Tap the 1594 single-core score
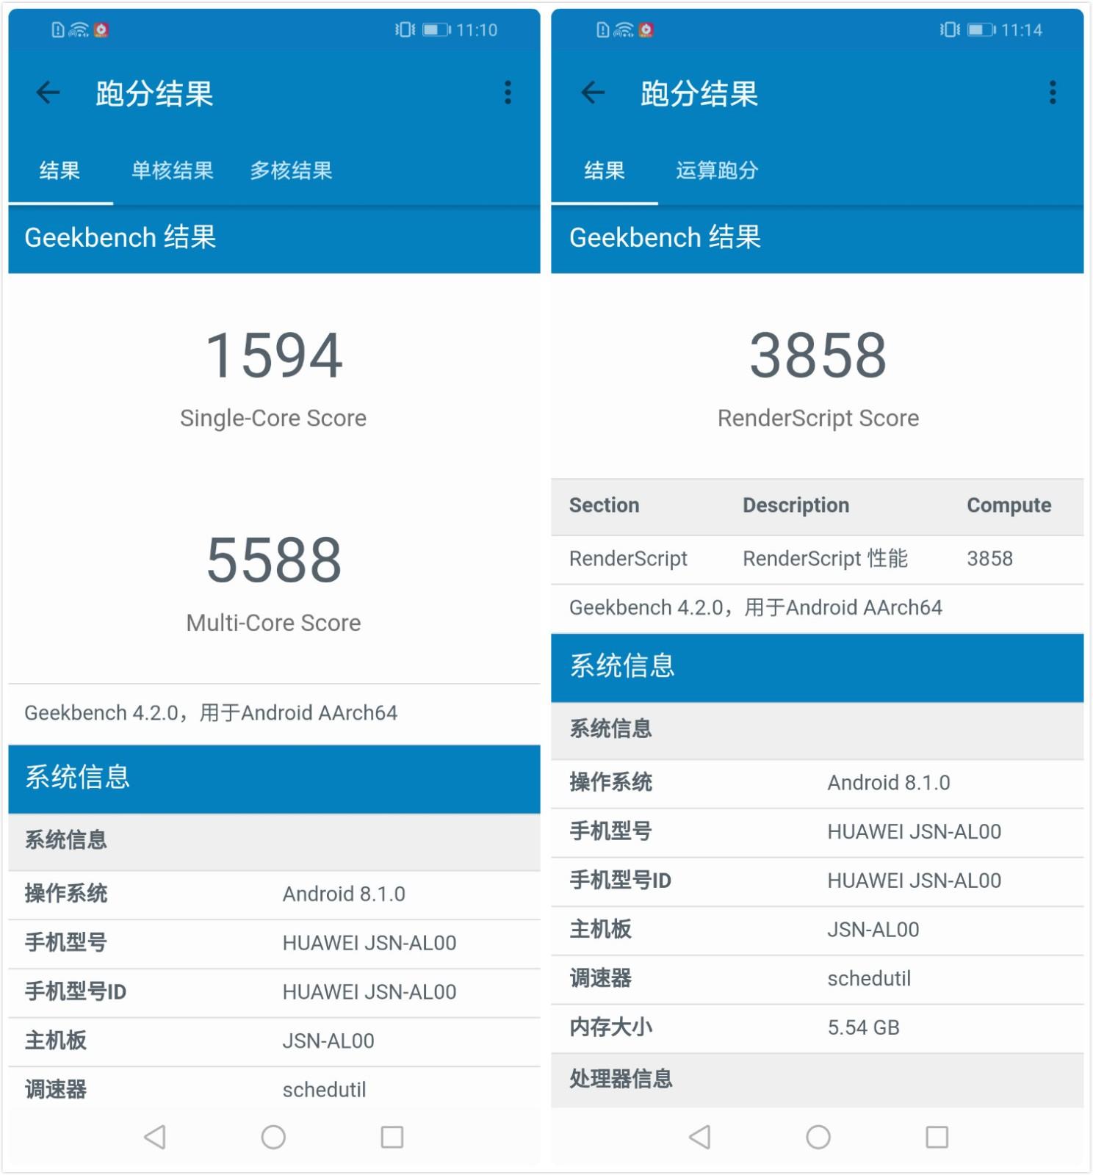Image resolution: width=1093 pixels, height=1175 pixels. click(274, 355)
